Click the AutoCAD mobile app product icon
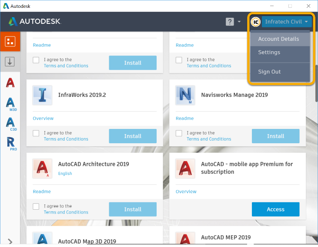The image size is (318, 247). coord(185,168)
